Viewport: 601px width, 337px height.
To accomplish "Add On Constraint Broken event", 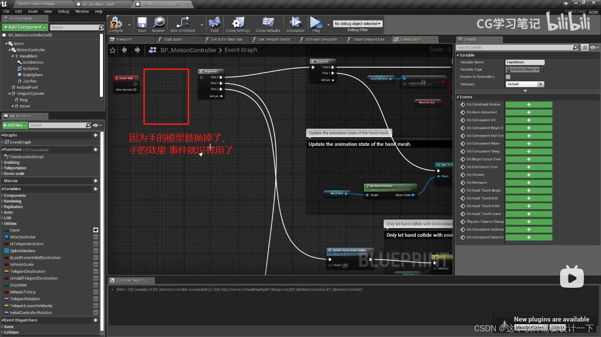I will pyautogui.click(x=528, y=105).
